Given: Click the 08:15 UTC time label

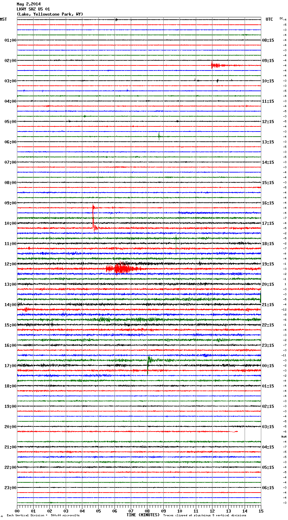Looking at the screenshot, I should 268,40.
